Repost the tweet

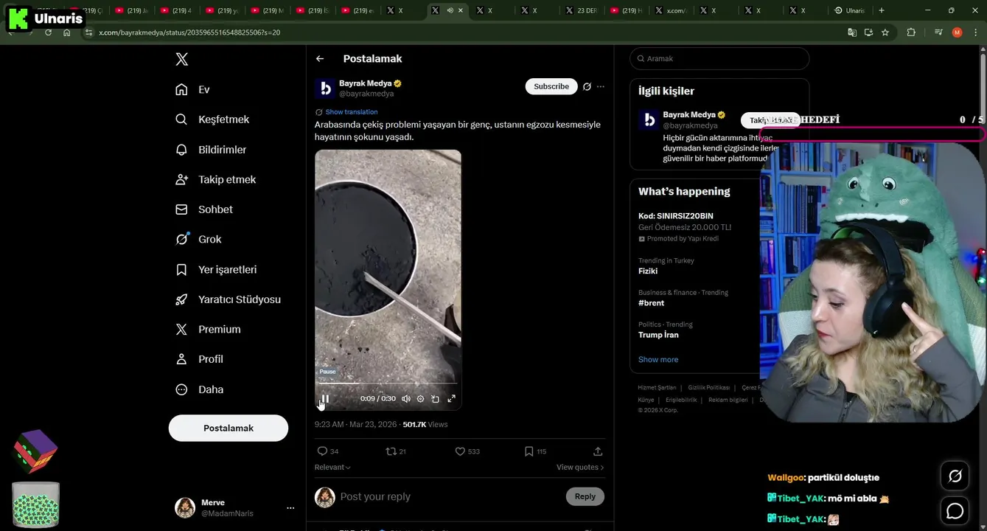[x=391, y=451]
